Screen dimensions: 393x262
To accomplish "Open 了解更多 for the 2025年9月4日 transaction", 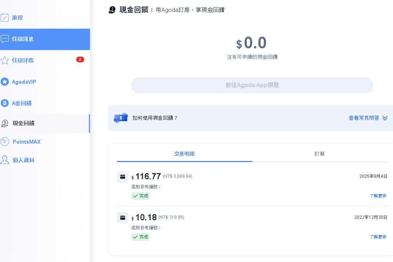I will [378, 196].
